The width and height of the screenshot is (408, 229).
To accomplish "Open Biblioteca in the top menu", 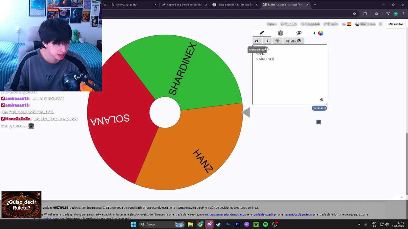I will (x=365, y=24).
